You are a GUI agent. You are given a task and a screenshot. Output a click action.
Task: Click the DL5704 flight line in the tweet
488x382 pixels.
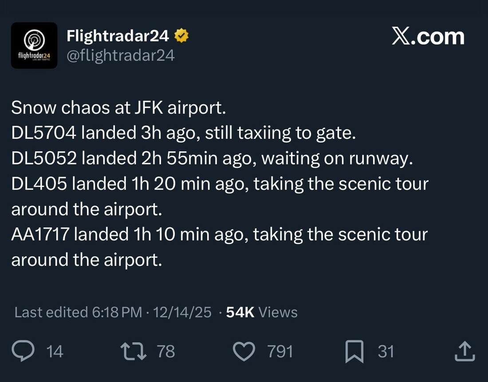[x=183, y=133]
